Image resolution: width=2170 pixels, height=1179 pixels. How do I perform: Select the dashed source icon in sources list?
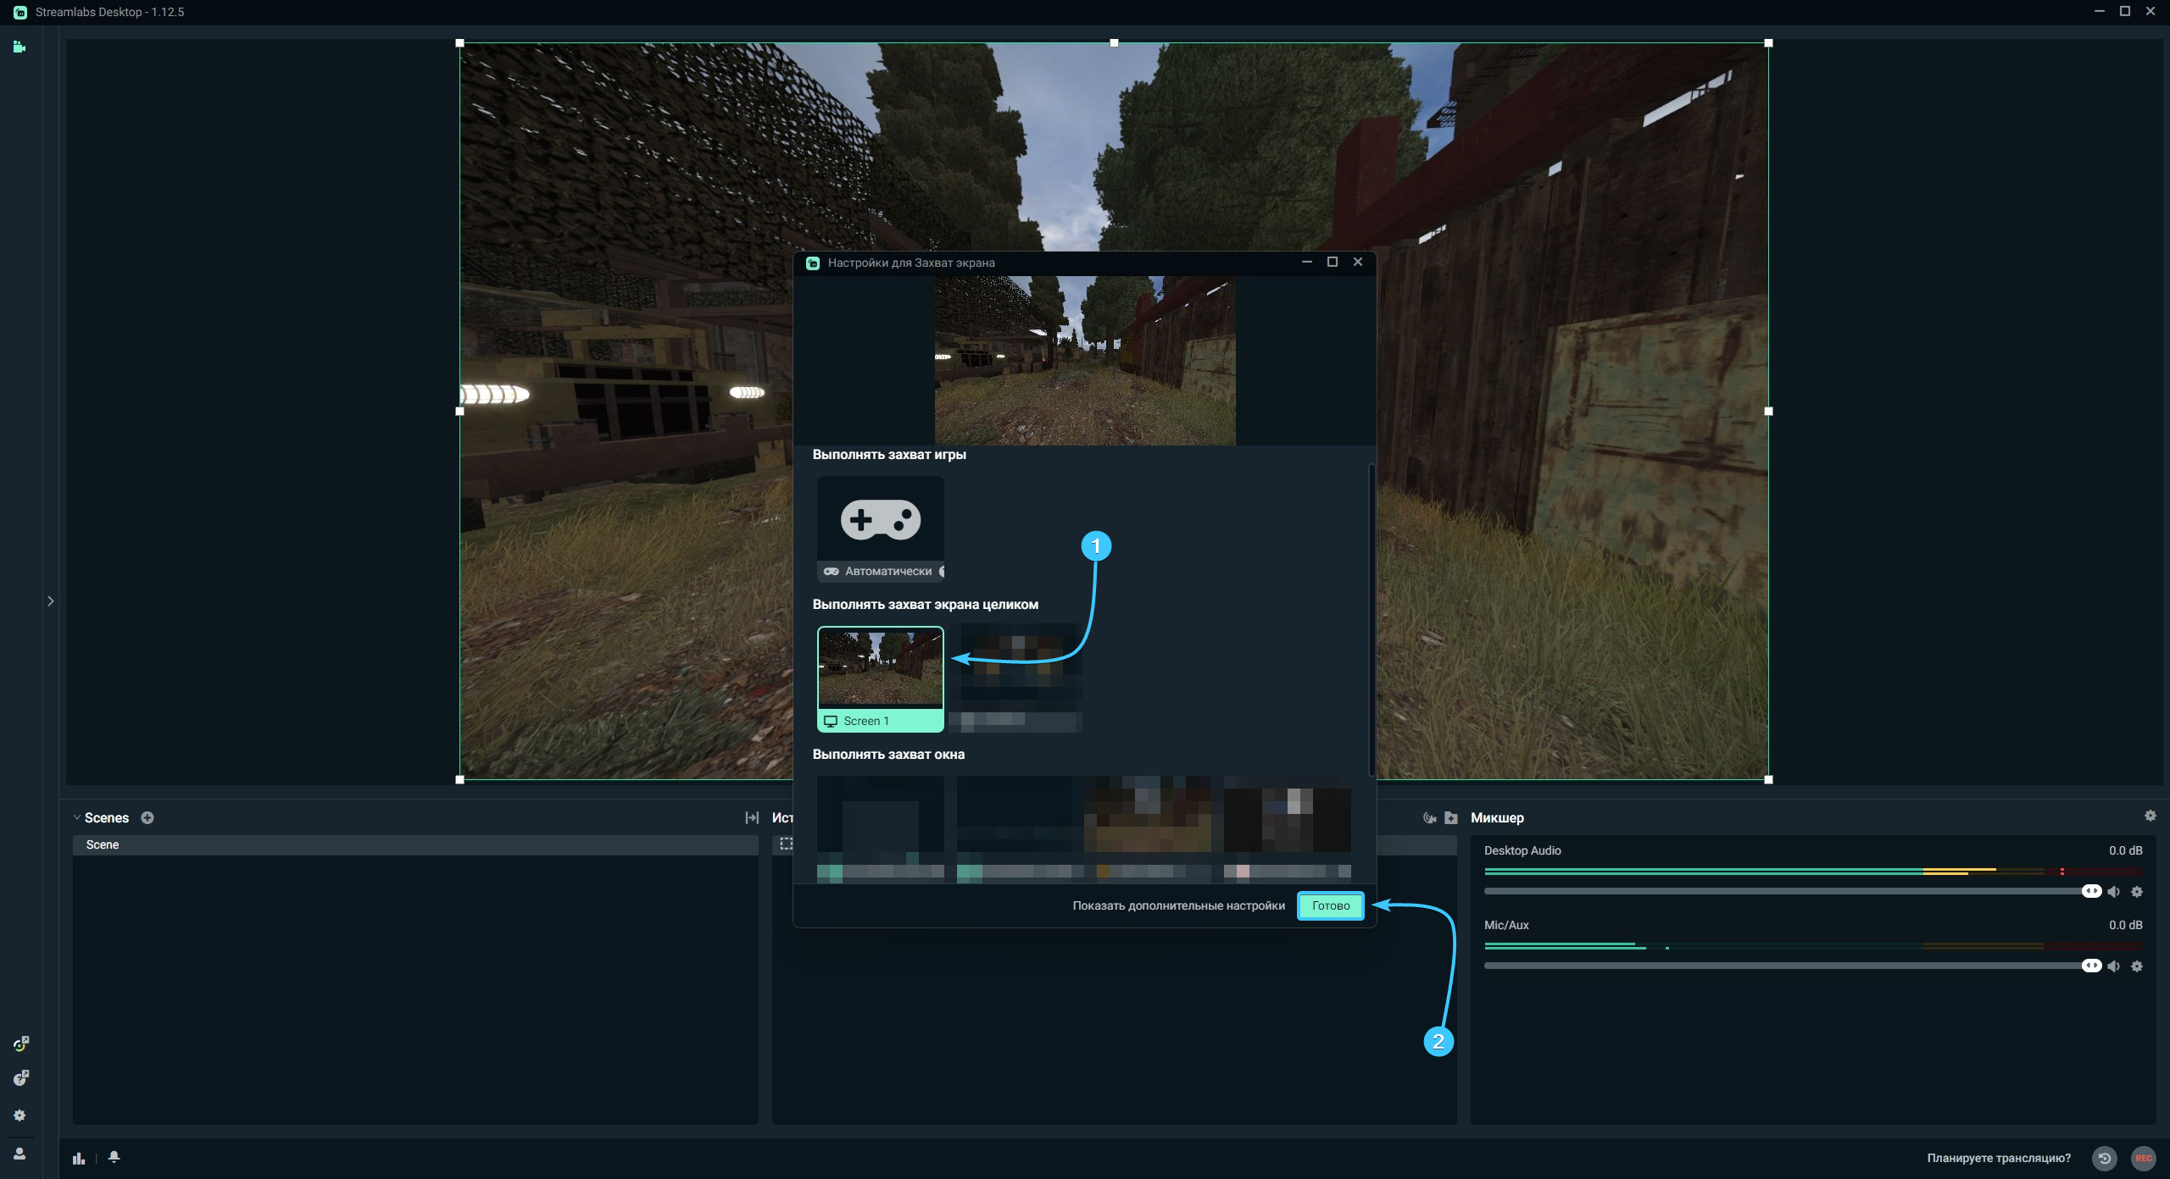coord(786,844)
